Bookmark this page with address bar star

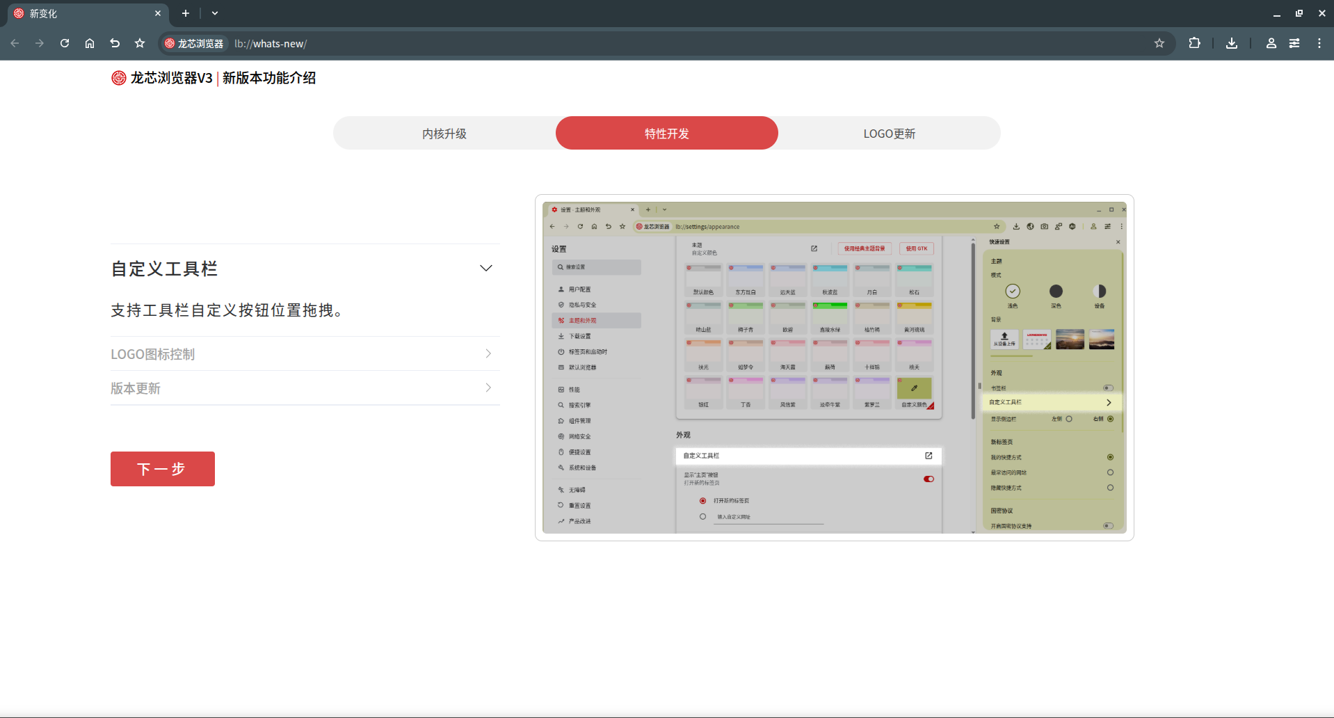(x=1159, y=43)
